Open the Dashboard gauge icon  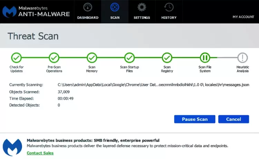pos(88,7)
